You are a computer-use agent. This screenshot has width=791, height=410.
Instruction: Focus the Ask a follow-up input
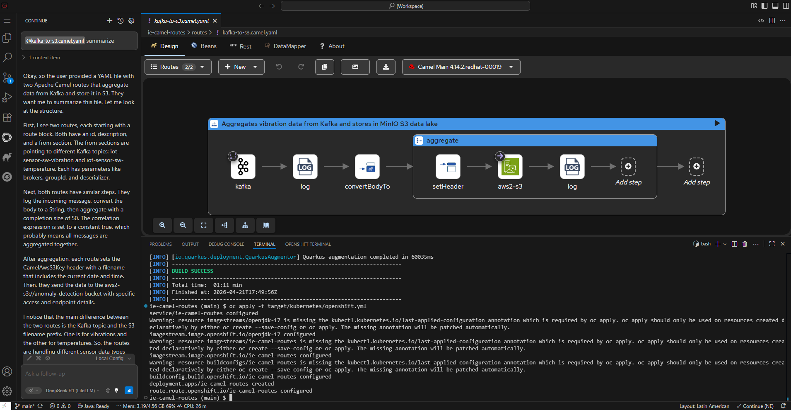point(79,374)
